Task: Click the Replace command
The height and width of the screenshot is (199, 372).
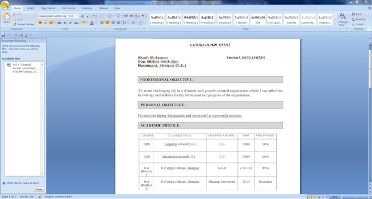Action: coord(358,20)
